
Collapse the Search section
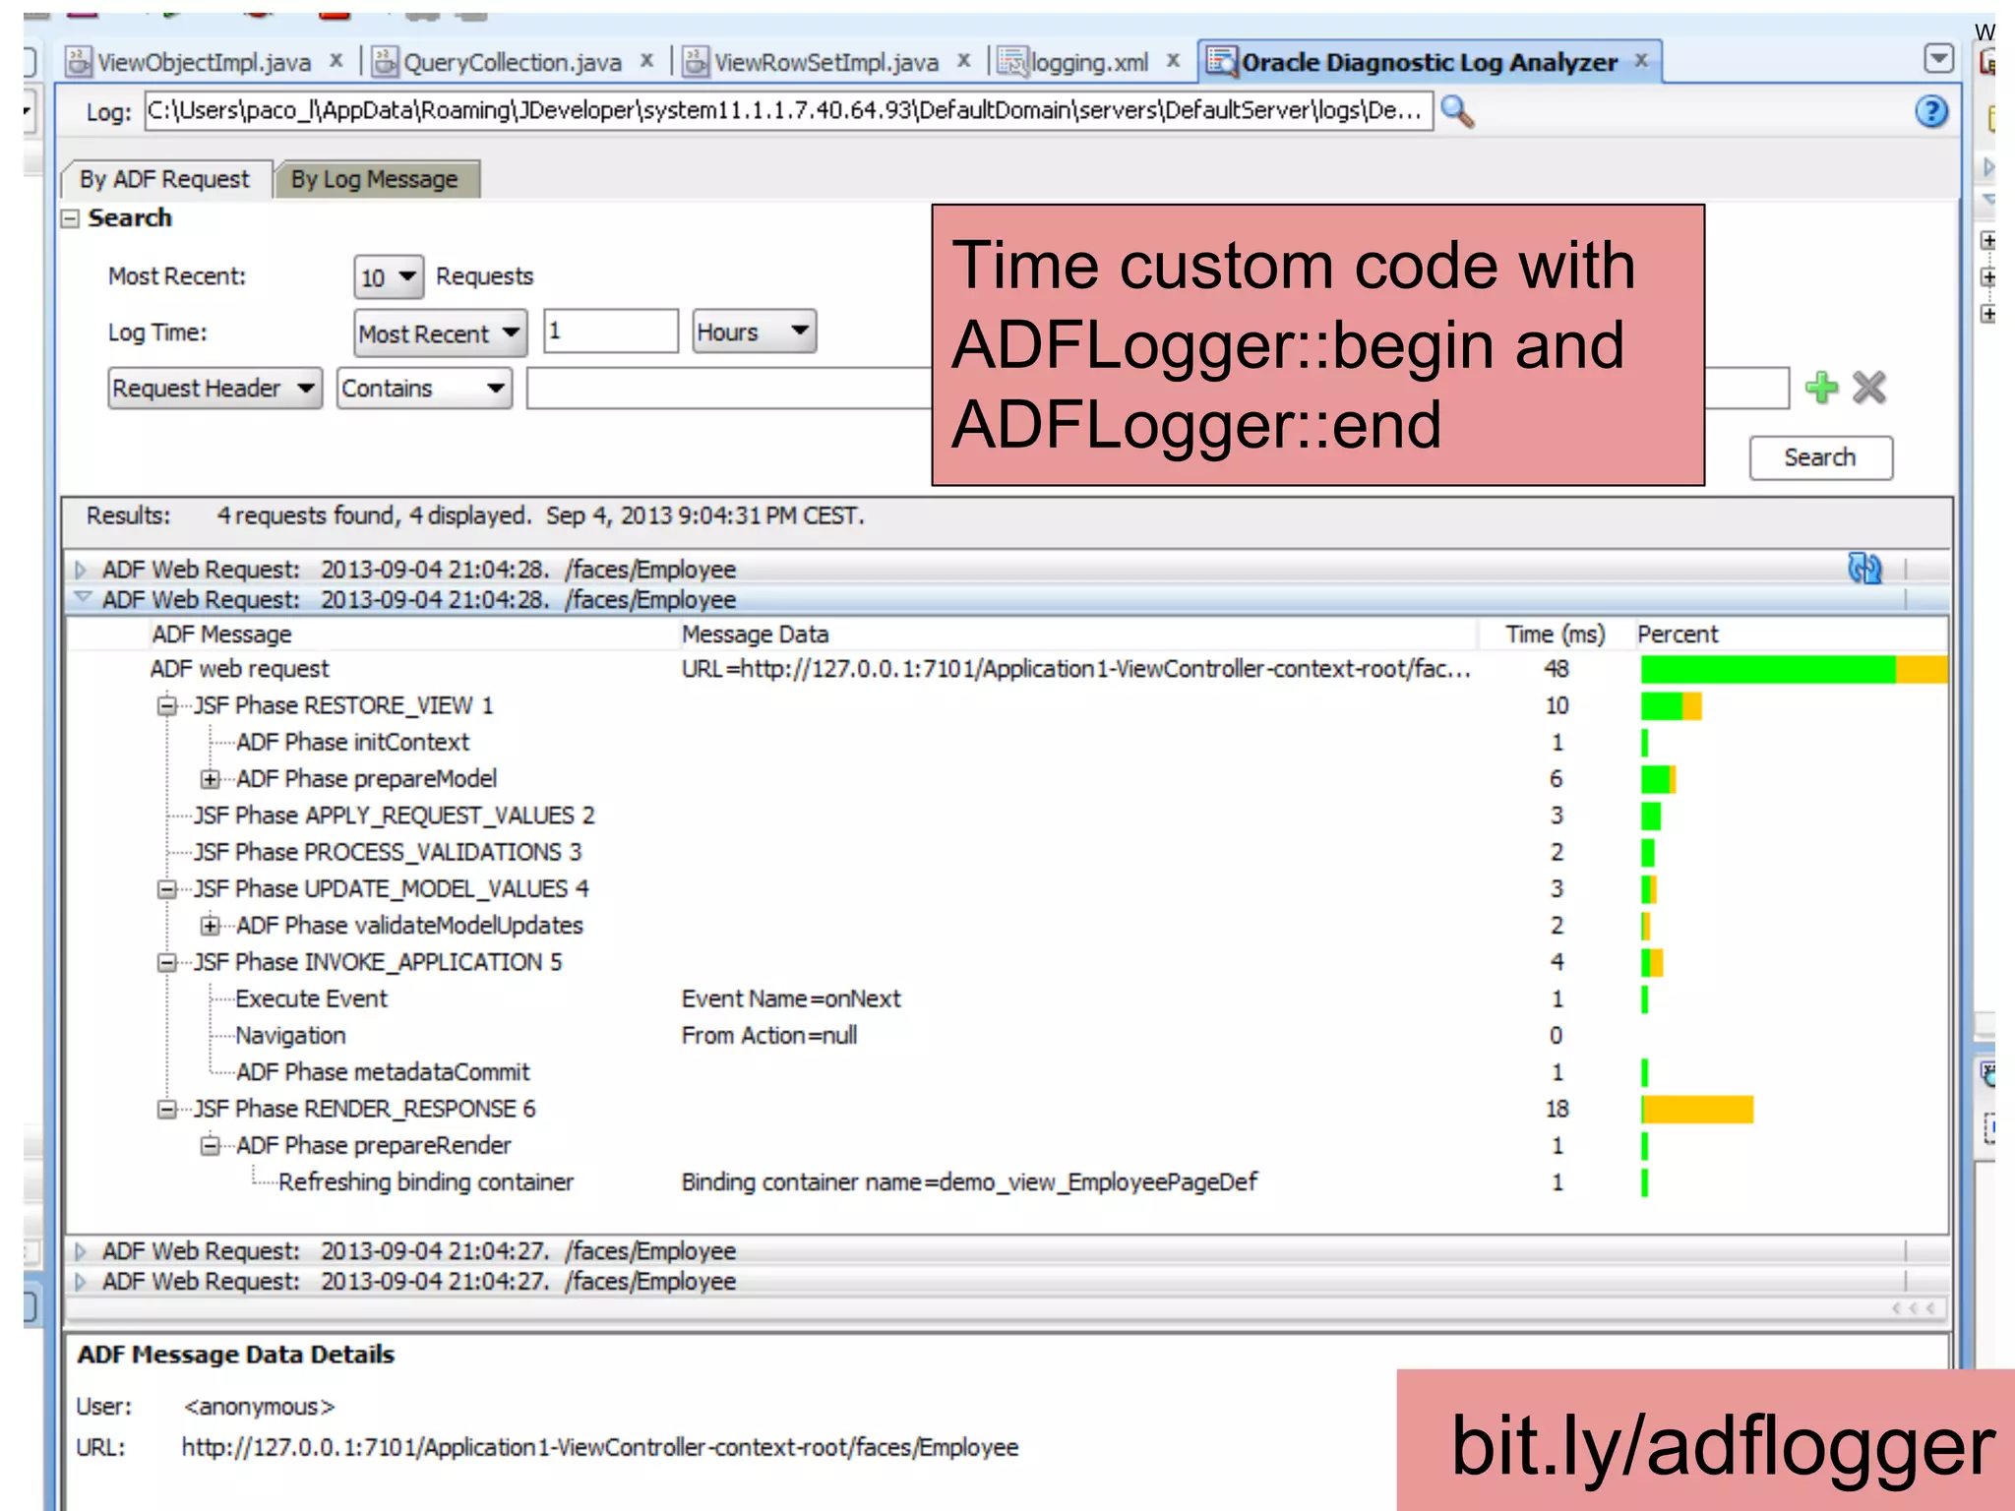(x=70, y=218)
